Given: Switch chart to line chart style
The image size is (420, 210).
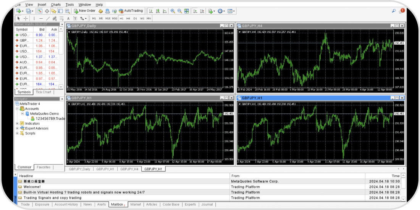Looking at the screenshot, I should click(165, 11).
